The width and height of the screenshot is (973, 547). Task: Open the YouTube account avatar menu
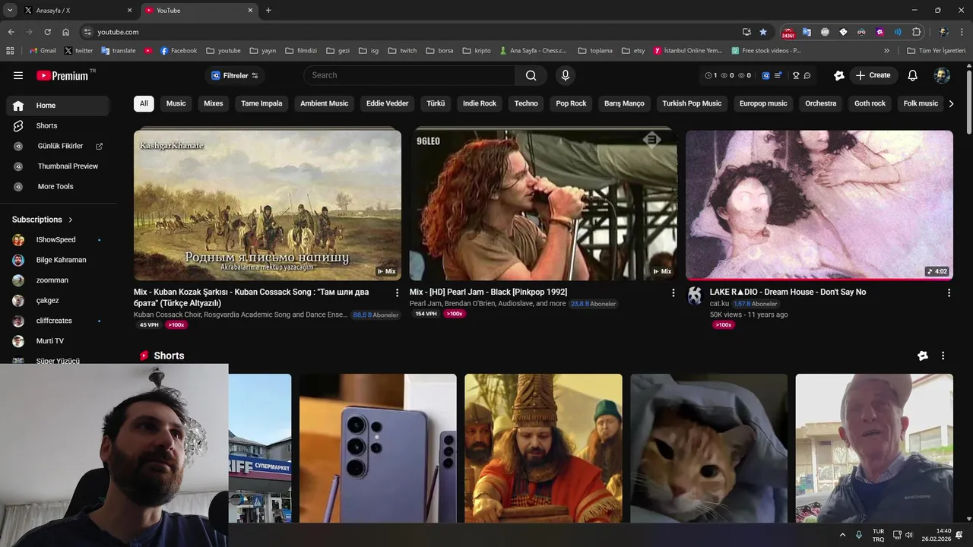(x=942, y=75)
